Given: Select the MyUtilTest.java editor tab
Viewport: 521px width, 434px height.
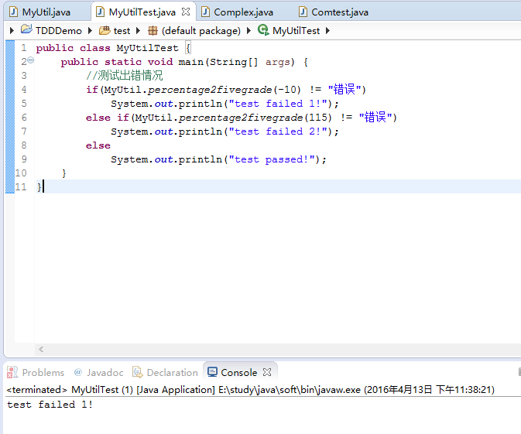Looking at the screenshot, I should tap(142, 12).
